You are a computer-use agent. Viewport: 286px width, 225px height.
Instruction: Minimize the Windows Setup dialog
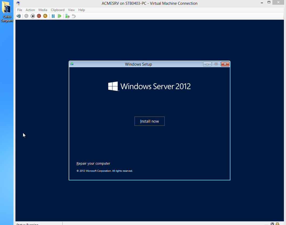[207, 64]
